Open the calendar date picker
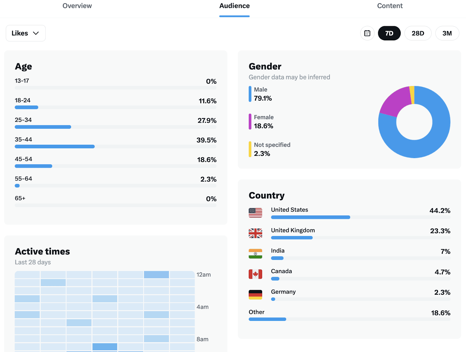 click(367, 33)
